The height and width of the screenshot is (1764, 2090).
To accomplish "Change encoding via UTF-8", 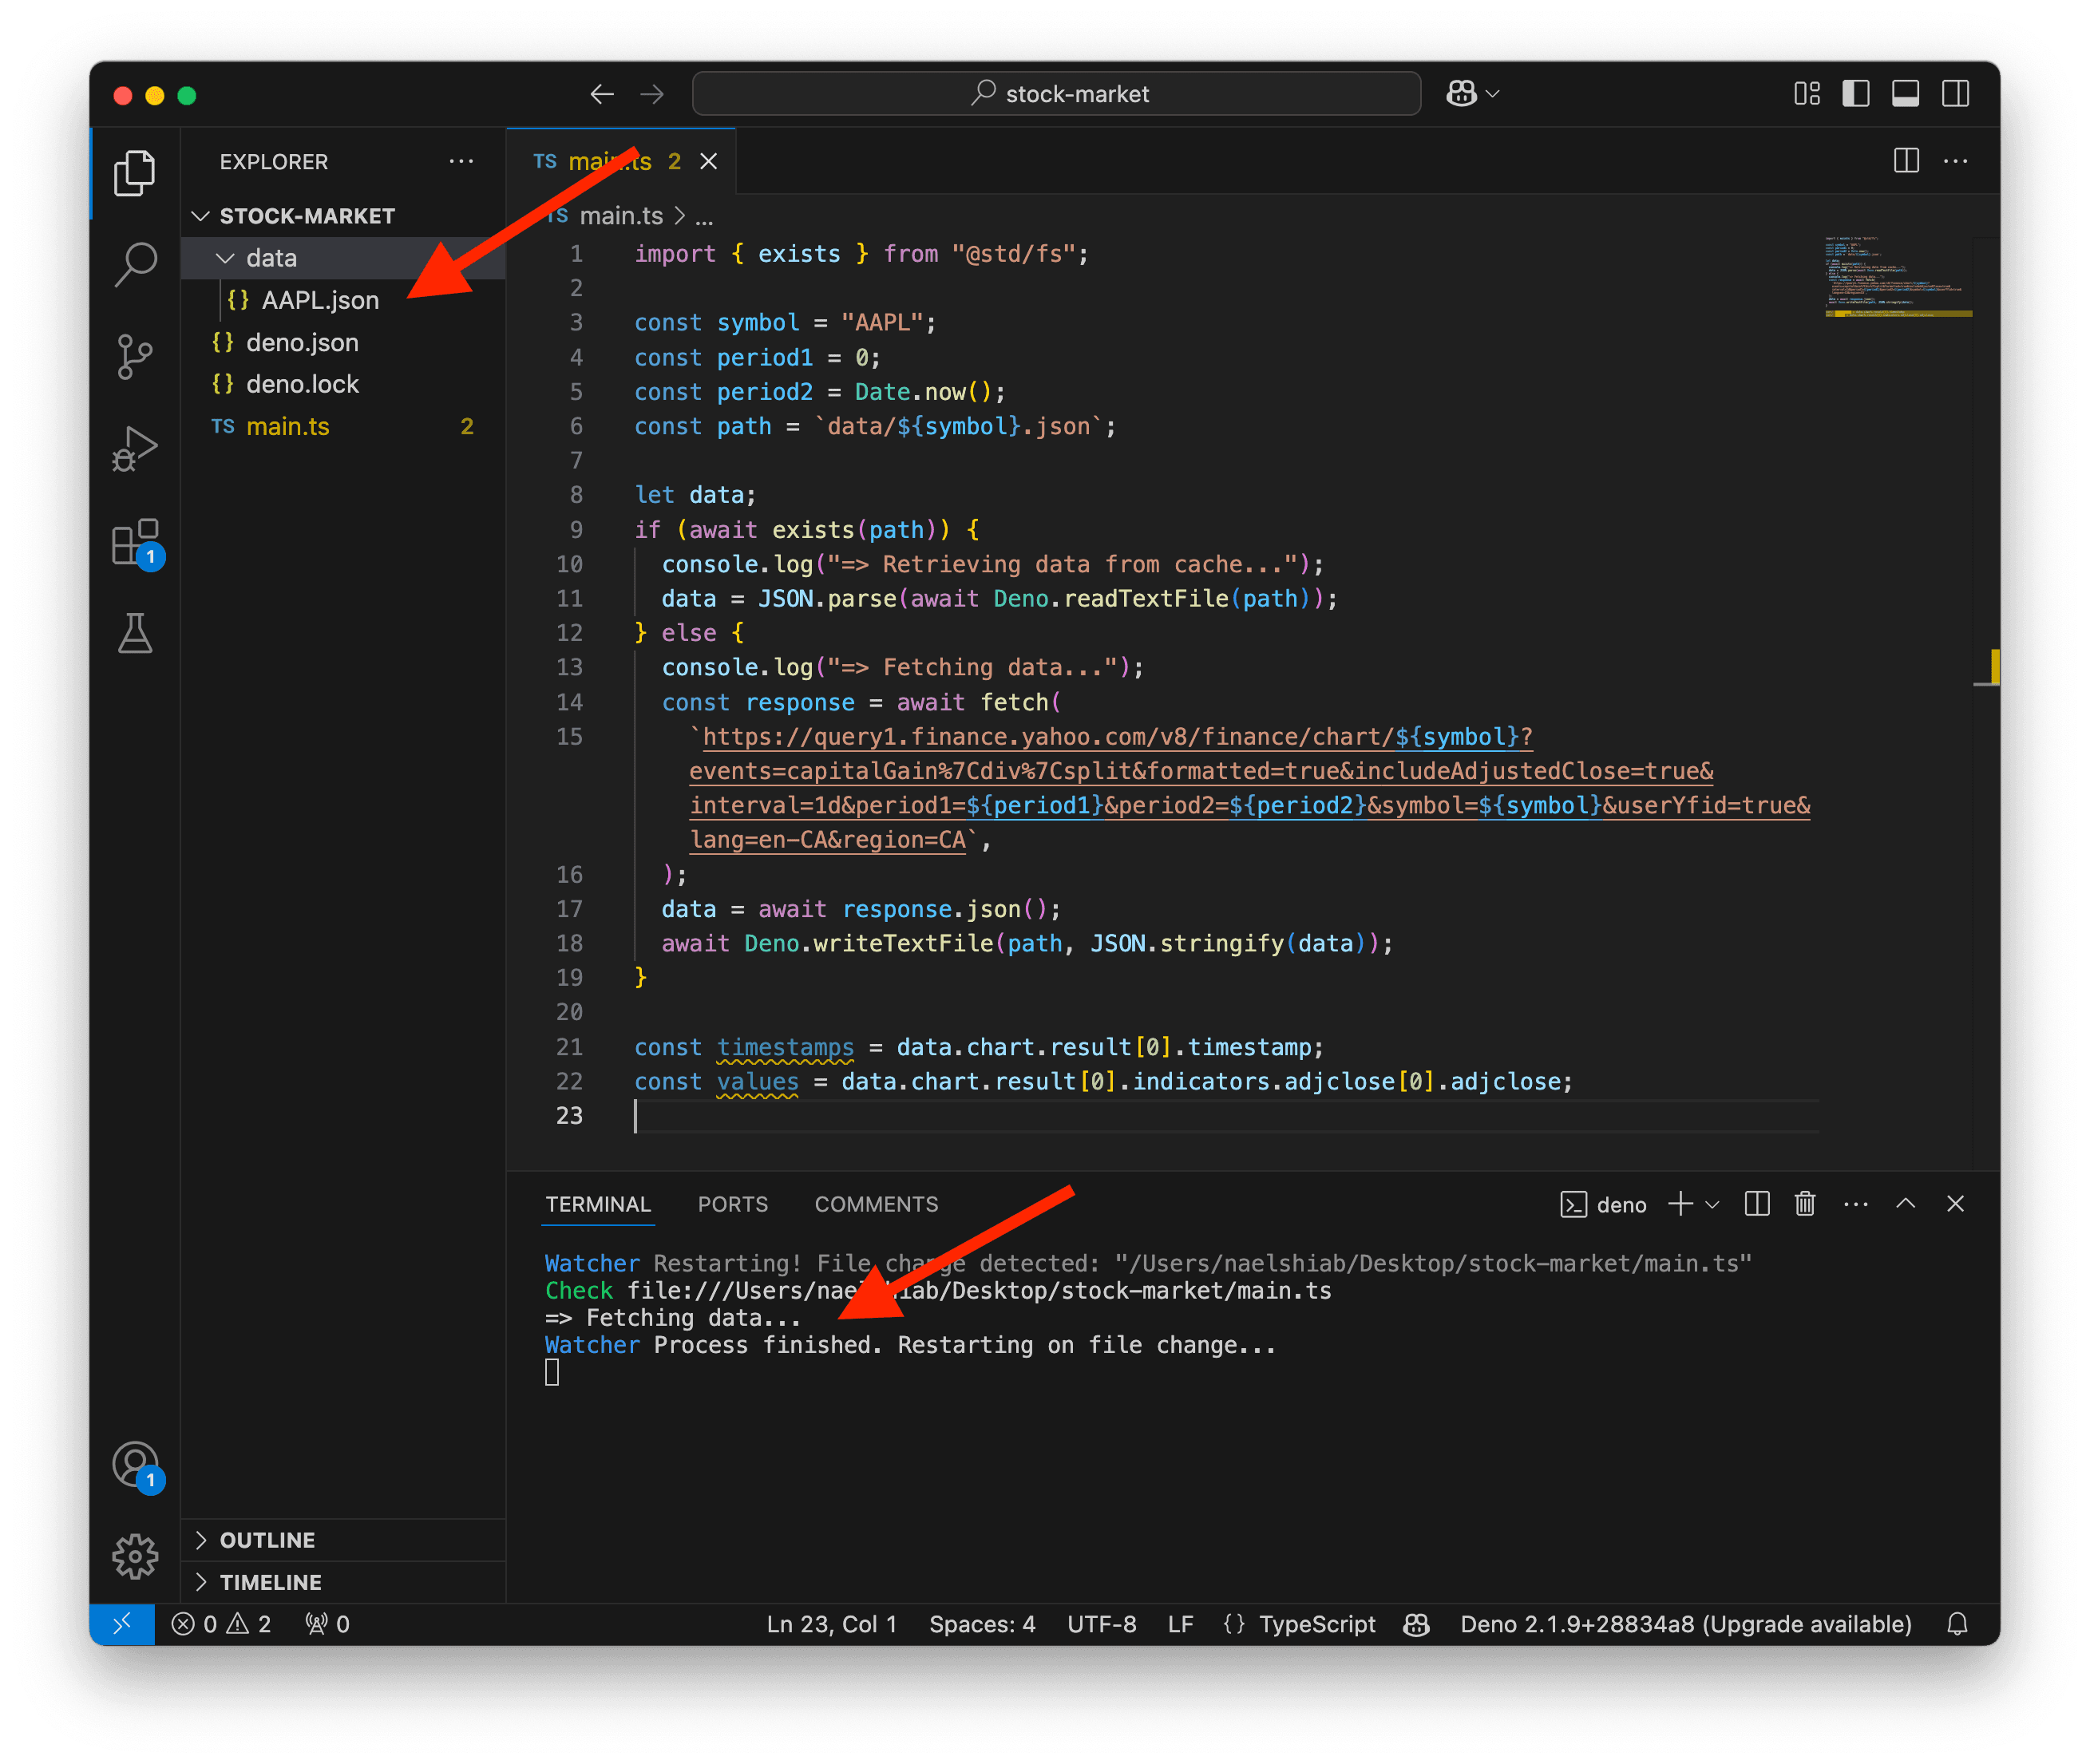I will pyautogui.click(x=1101, y=1624).
